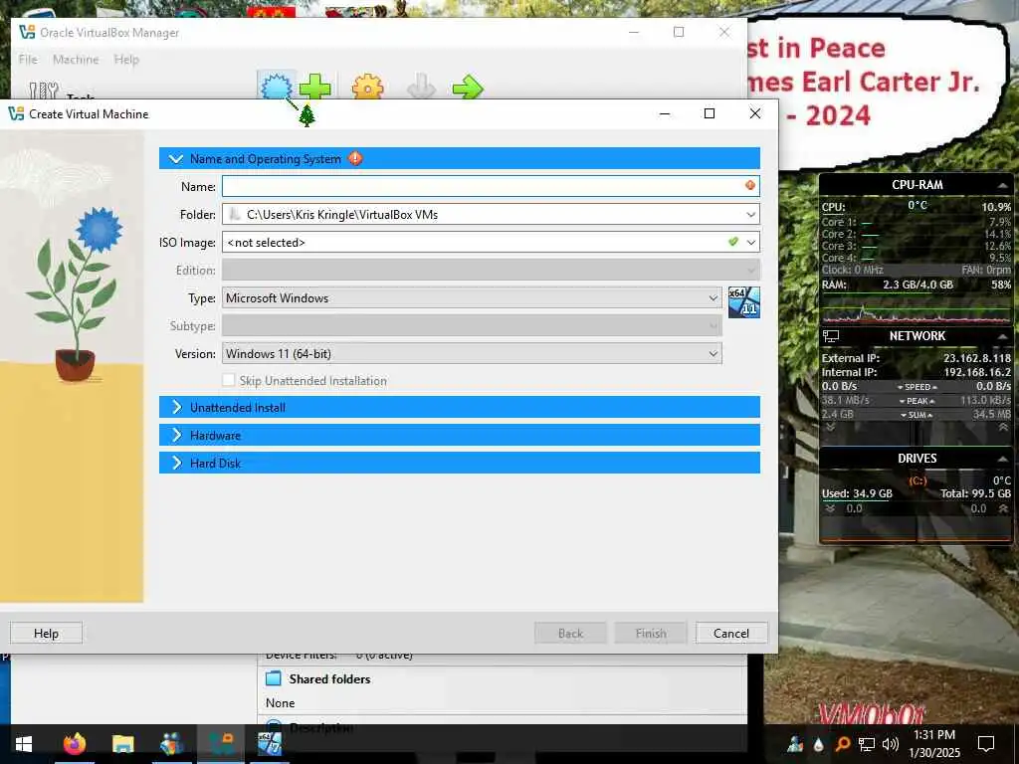Click the Help button in Create Virtual Machine
Screen dimensions: 1019x764
pos(46,633)
